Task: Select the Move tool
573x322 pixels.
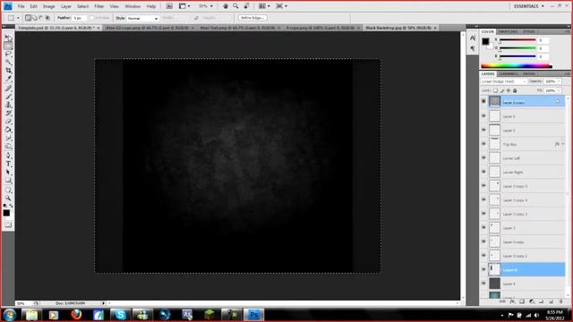Action: (x=8, y=38)
